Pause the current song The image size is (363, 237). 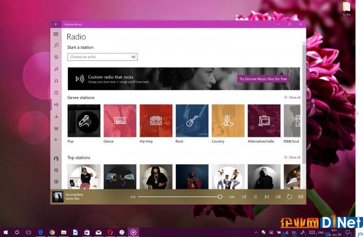(255, 197)
